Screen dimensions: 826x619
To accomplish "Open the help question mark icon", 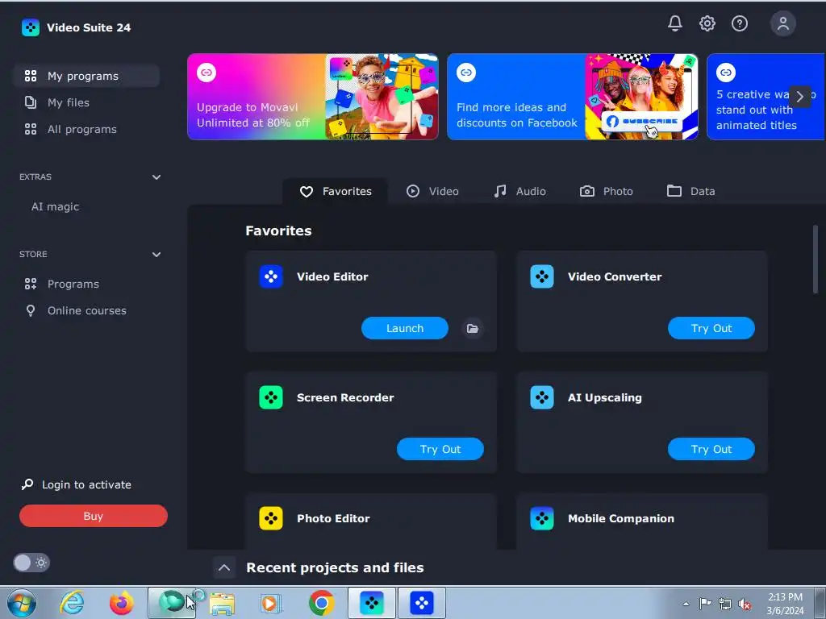I will [740, 23].
